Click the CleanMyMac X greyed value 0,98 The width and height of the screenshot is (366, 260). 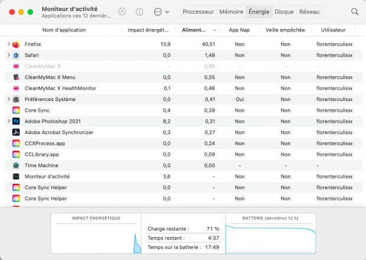click(x=210, y=66)
